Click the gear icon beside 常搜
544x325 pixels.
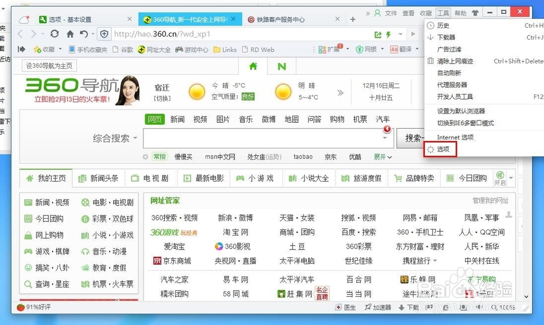click(145, 157)
